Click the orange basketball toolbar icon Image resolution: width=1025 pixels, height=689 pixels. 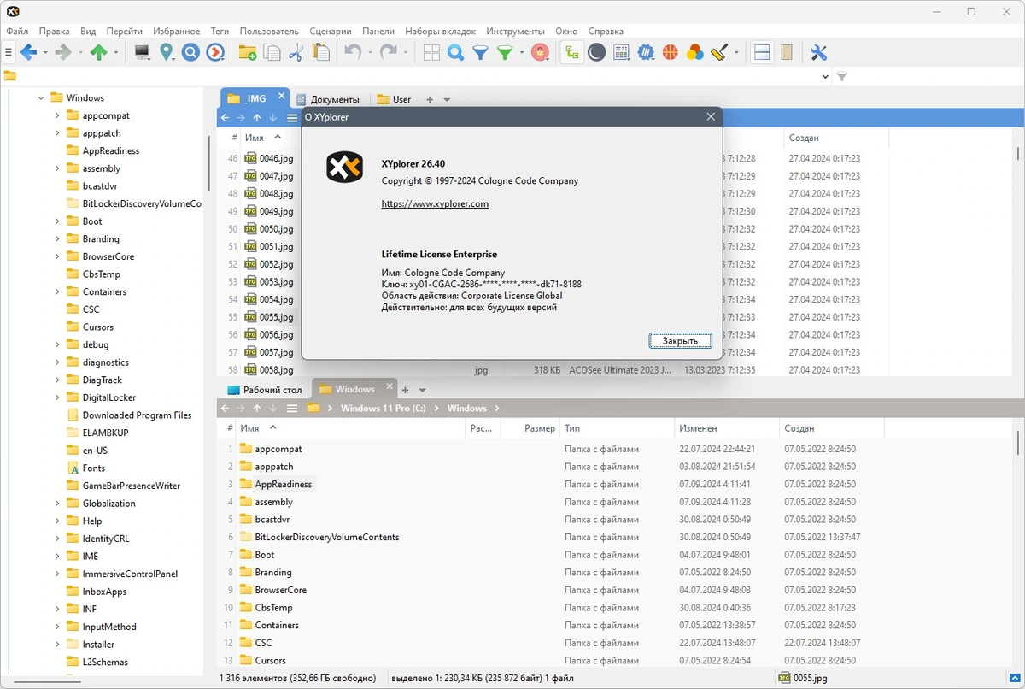[x=670, y=53]
